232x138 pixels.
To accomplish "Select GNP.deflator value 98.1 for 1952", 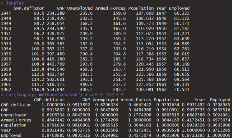I will click(39, 39).
